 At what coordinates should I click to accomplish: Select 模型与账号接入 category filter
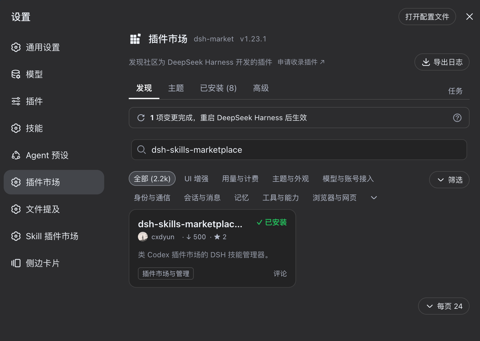coord(348,179)
